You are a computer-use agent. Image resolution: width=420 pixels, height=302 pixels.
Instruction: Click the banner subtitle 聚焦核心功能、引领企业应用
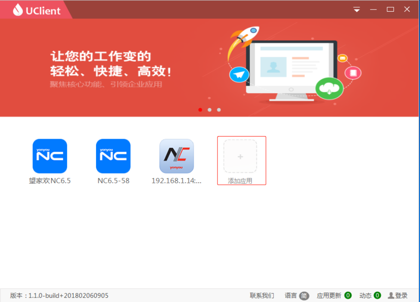pos(106,84)
